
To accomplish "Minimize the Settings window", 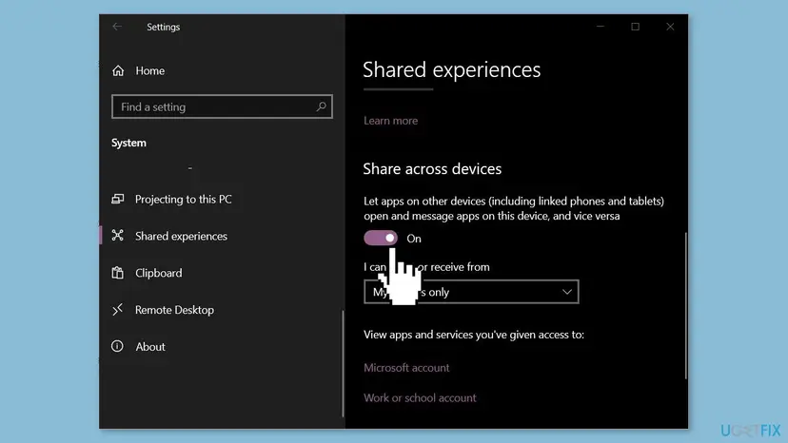I will pos(601,27).
